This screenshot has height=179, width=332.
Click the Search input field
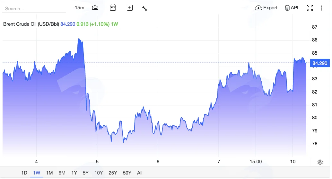(x=34, y=9)
